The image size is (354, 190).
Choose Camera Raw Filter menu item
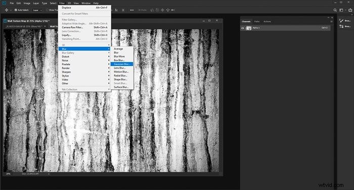84,27
